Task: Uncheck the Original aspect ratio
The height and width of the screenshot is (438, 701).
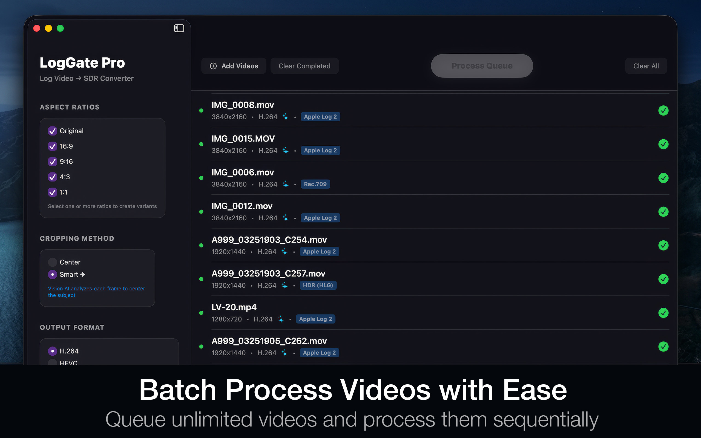Action: pos(52,131)
